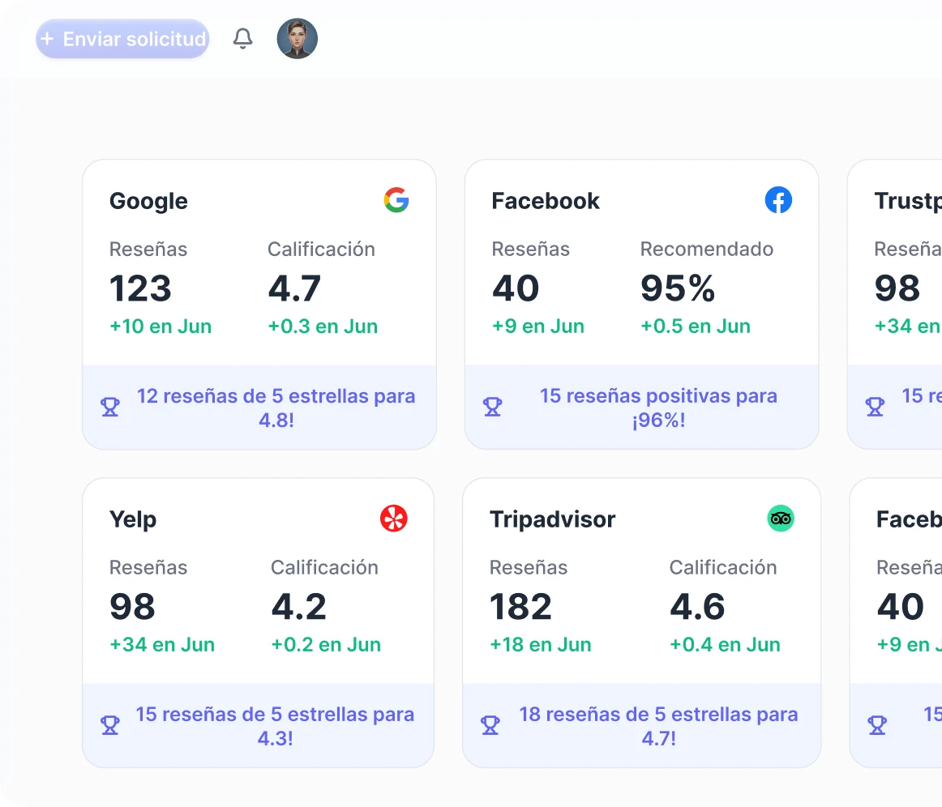Click Tripadvisor review count 182
The image size is (942, 807).
coord(520,606)
